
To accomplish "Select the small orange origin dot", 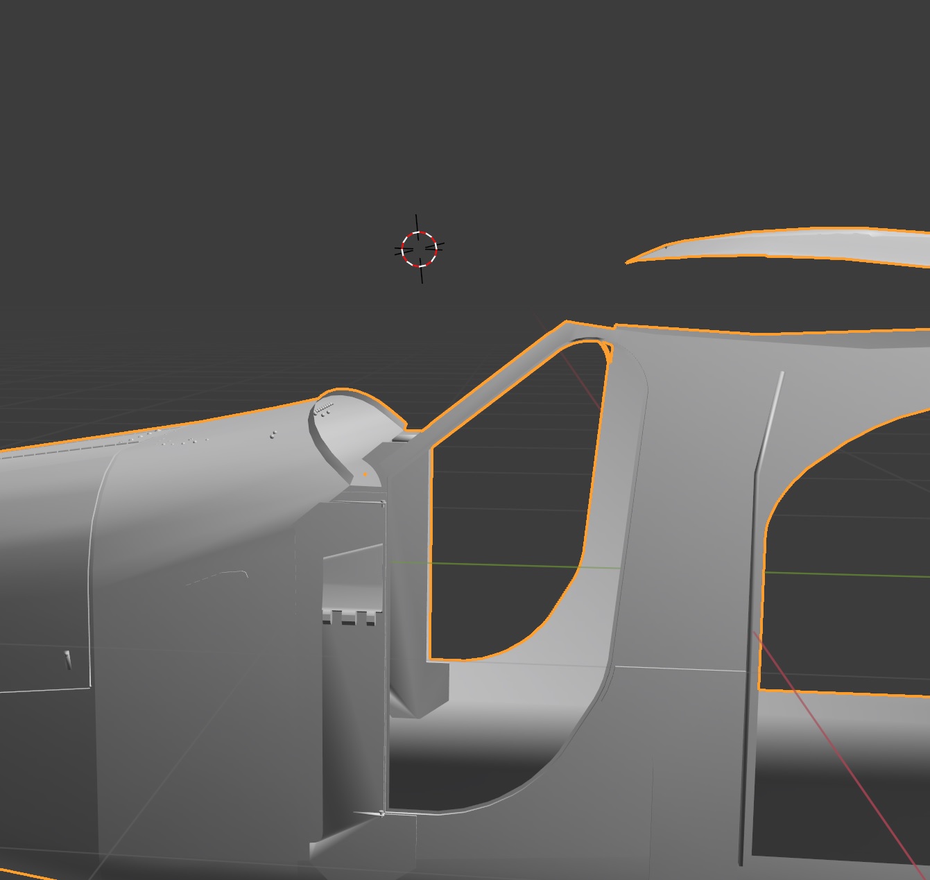I will 365,474.
